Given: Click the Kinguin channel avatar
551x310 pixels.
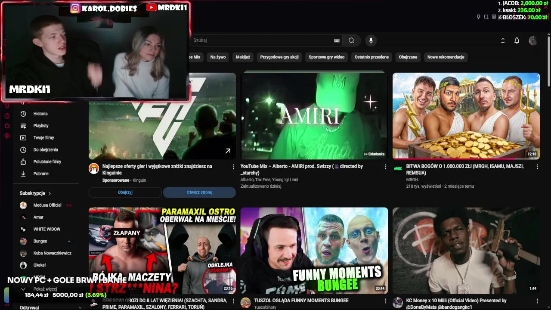Looking at the screenshot, I should click(x=94, y=168).
